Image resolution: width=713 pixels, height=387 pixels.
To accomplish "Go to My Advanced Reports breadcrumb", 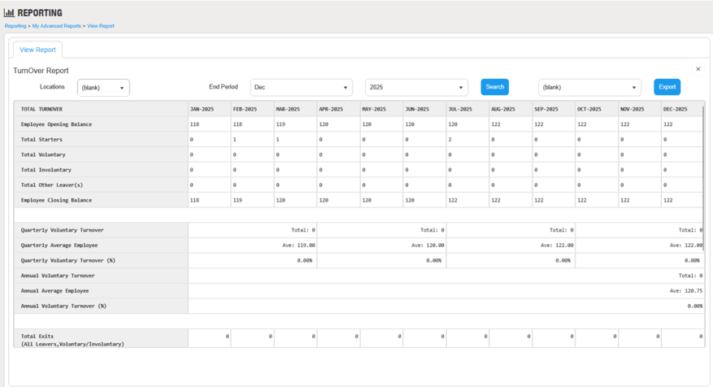I will 57,26.
